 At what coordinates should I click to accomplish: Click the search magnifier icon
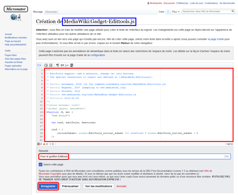click(233, 11)
